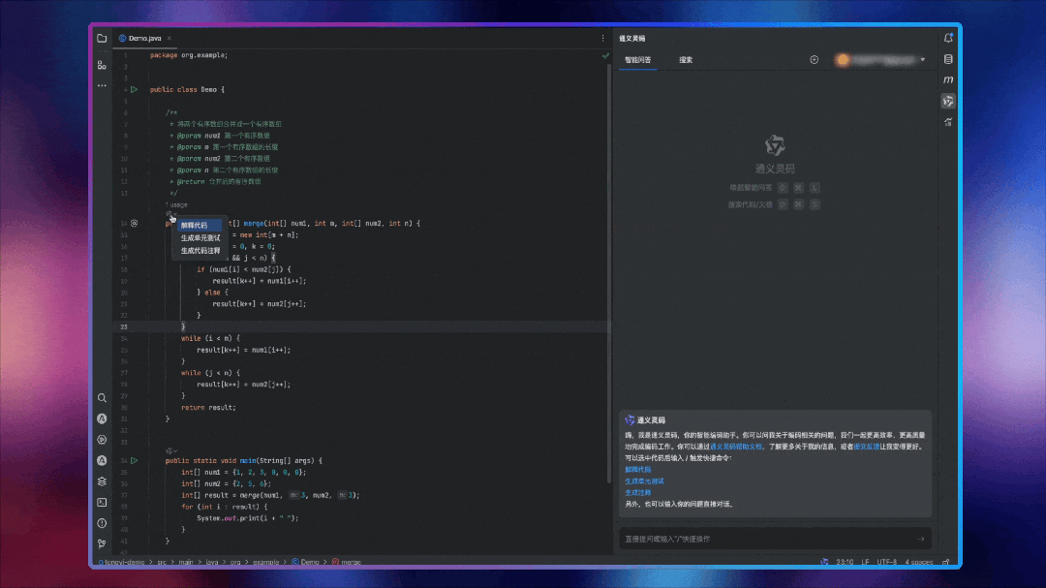Switch to the 搜索 tab
This screenshot has width=1046, height=588.
click(x=686, y=60)
